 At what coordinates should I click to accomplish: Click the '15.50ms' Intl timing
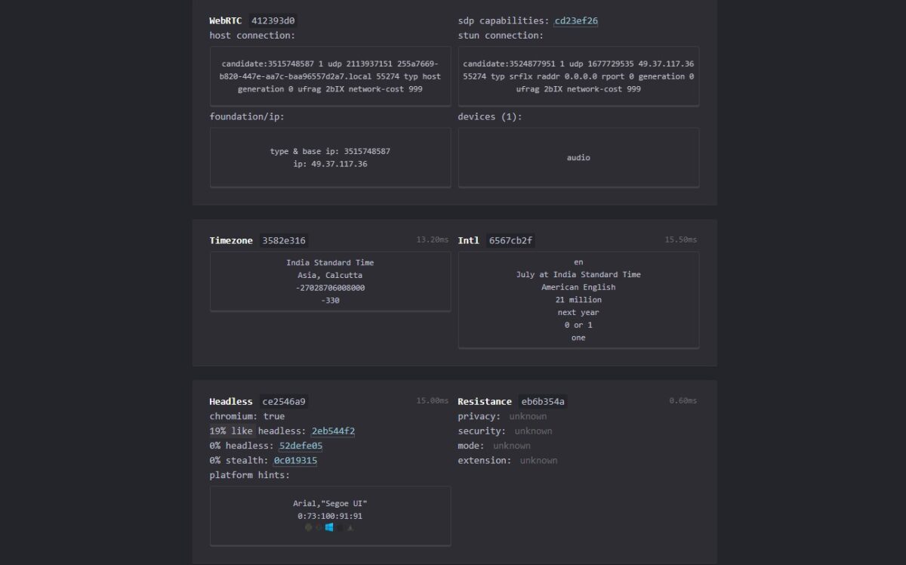click(x=681, y=240)
